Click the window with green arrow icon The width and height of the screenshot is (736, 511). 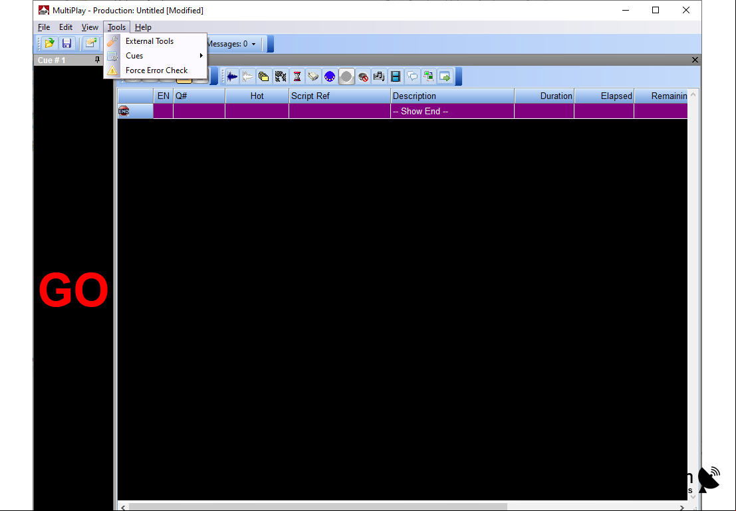pos(445,76)
